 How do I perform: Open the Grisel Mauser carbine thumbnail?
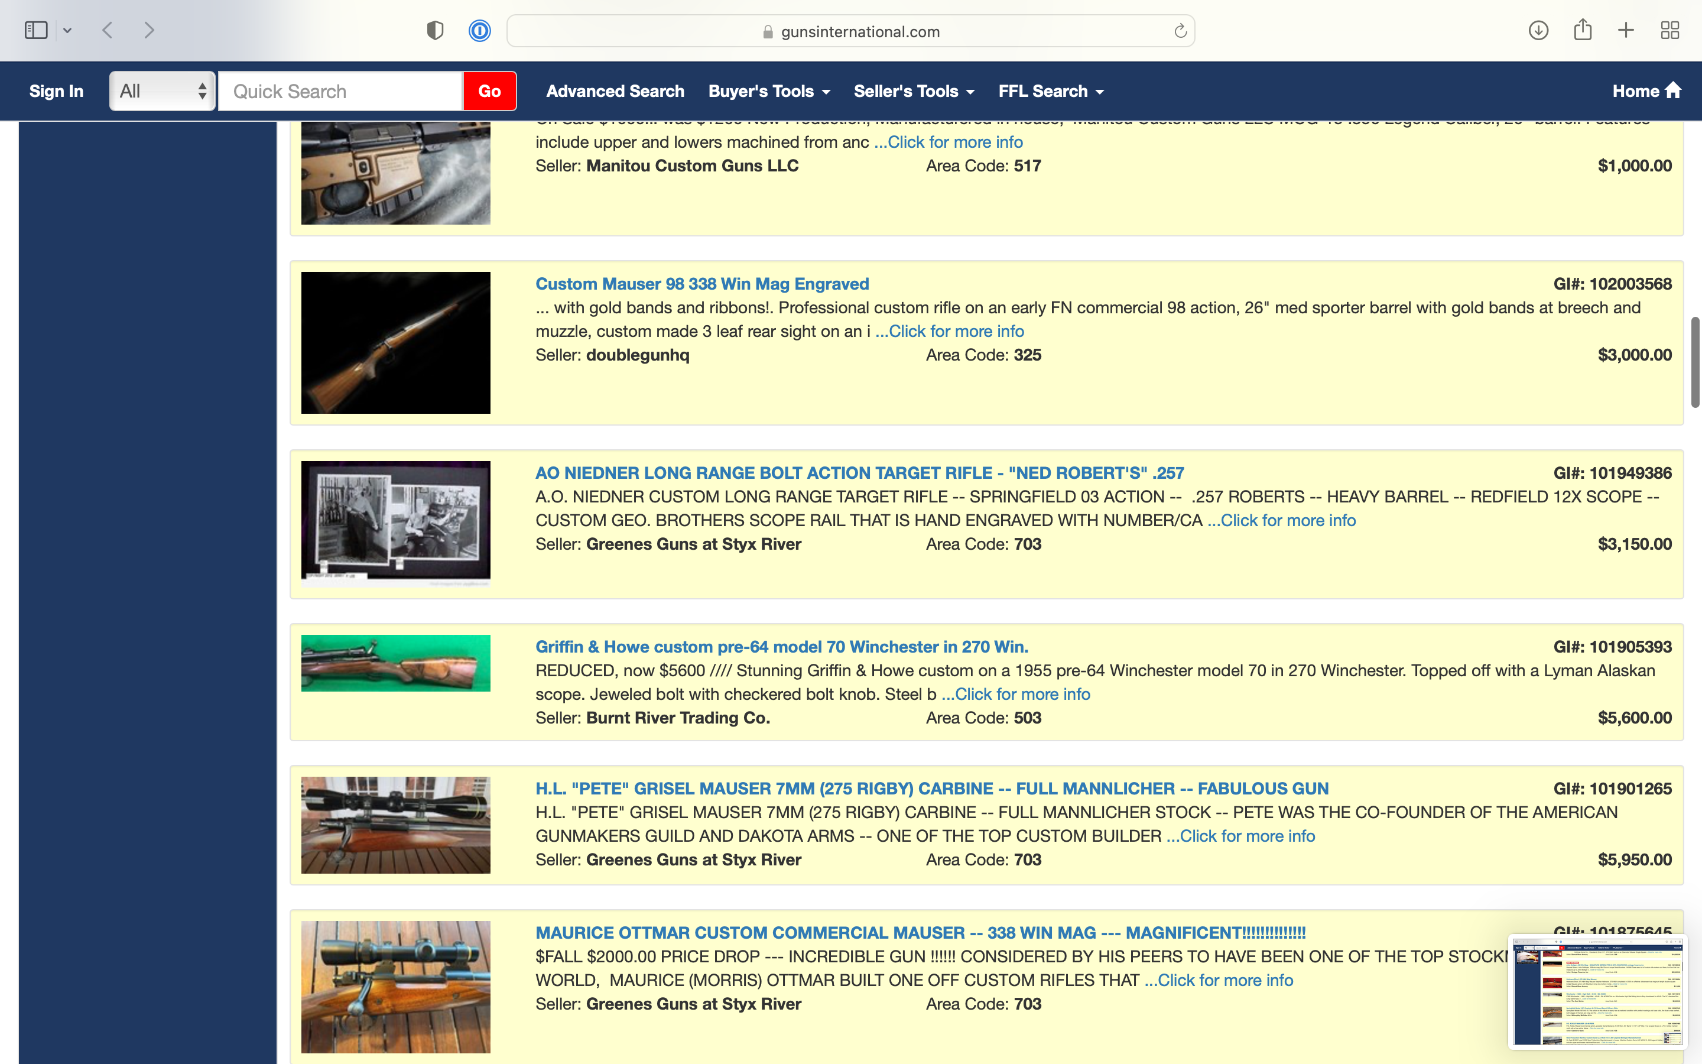point(396,825)
